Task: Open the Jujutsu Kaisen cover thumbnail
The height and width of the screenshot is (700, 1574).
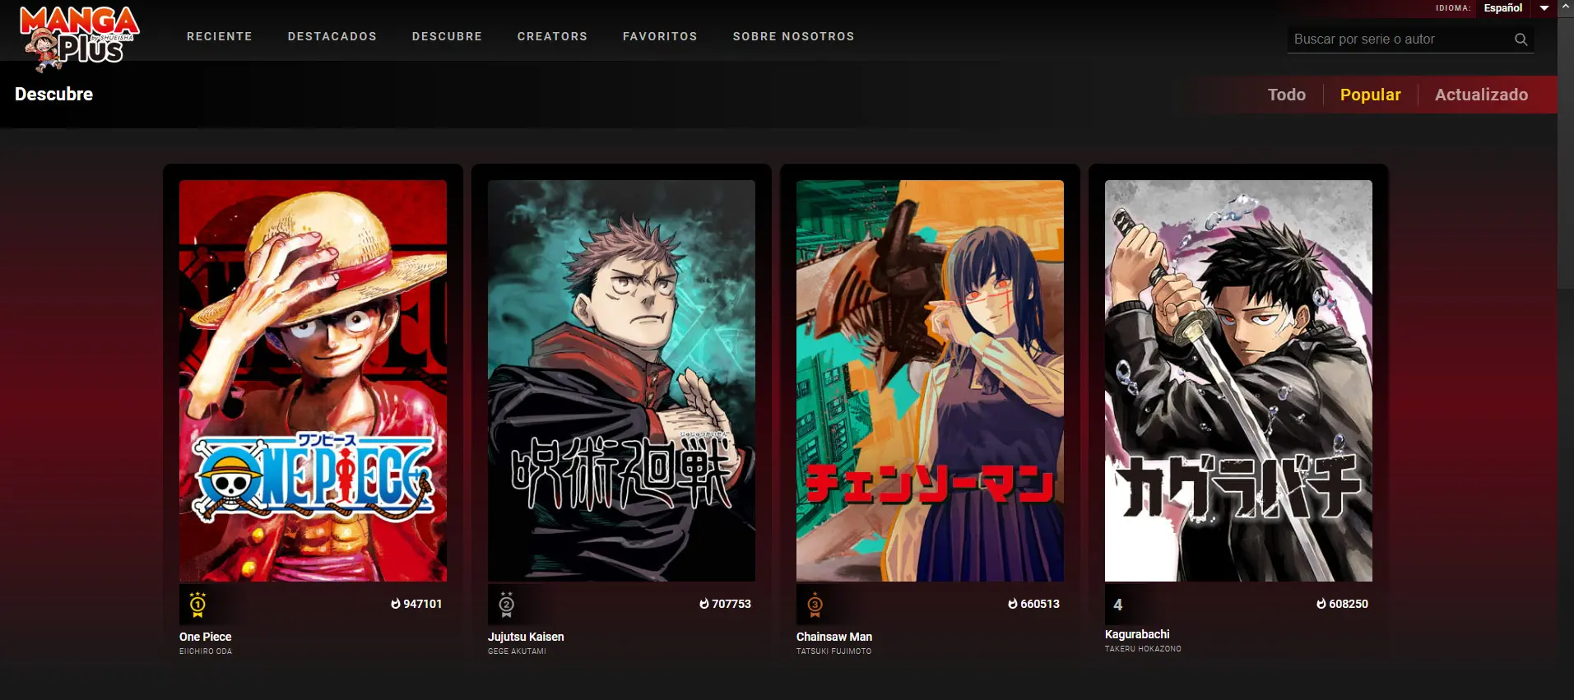Action: (x=621, y=381)
